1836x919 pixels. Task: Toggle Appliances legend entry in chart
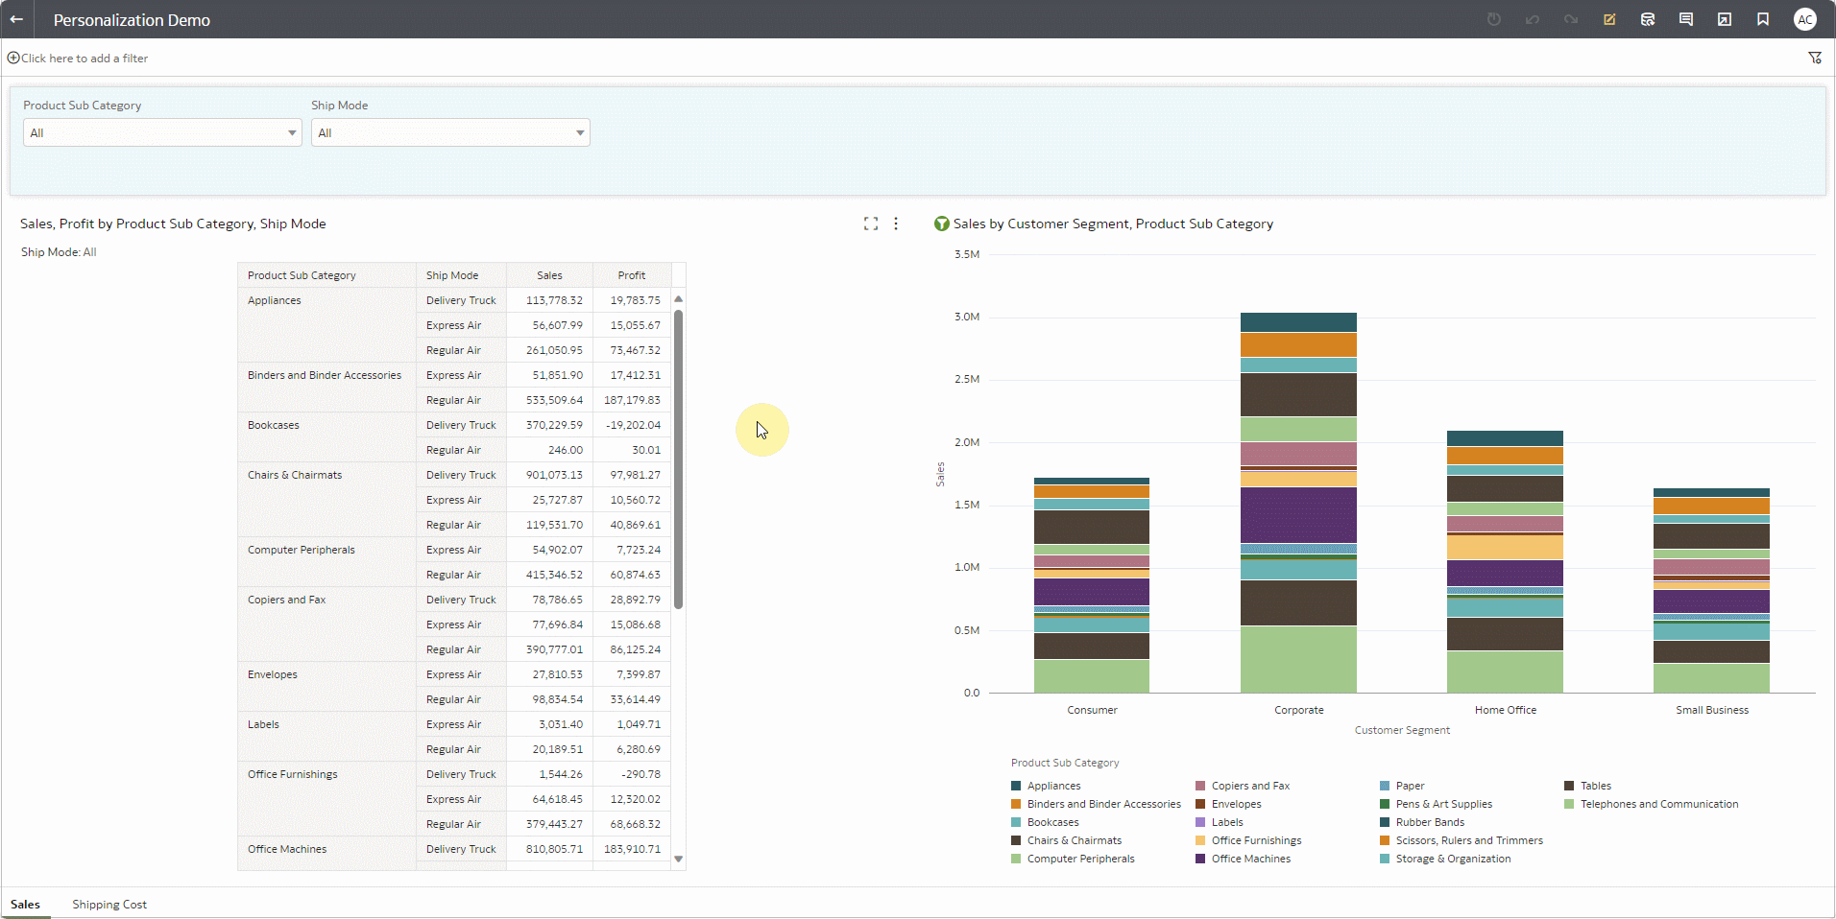[1053, 786]
